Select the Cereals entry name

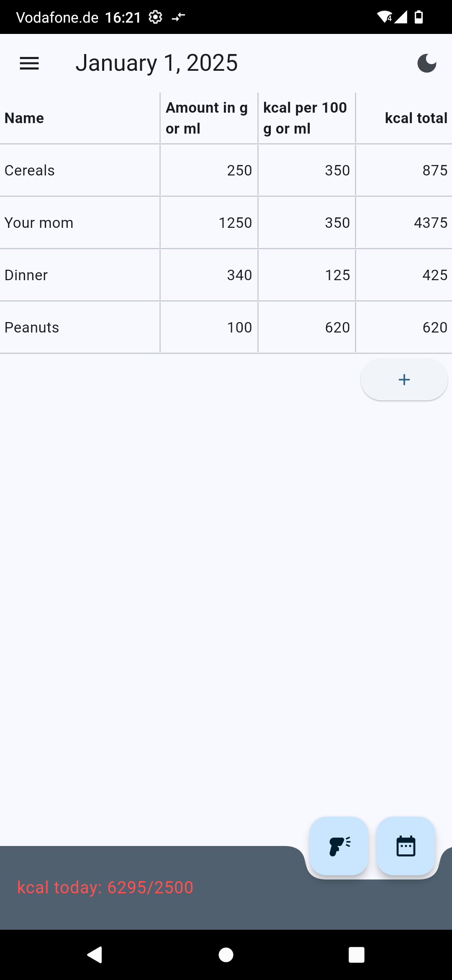tap(30, 170)
